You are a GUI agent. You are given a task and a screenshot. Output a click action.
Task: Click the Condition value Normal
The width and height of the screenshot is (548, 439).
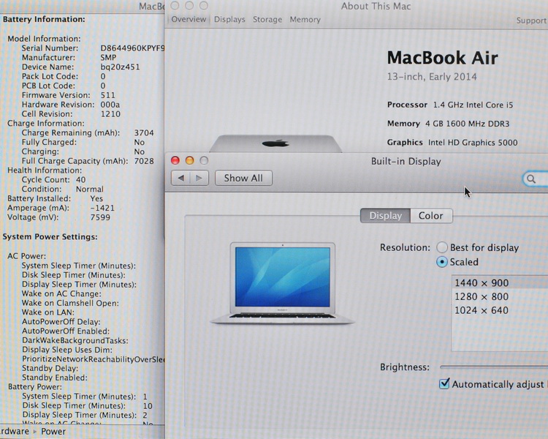pyautogui.click(x=90, y=189)
